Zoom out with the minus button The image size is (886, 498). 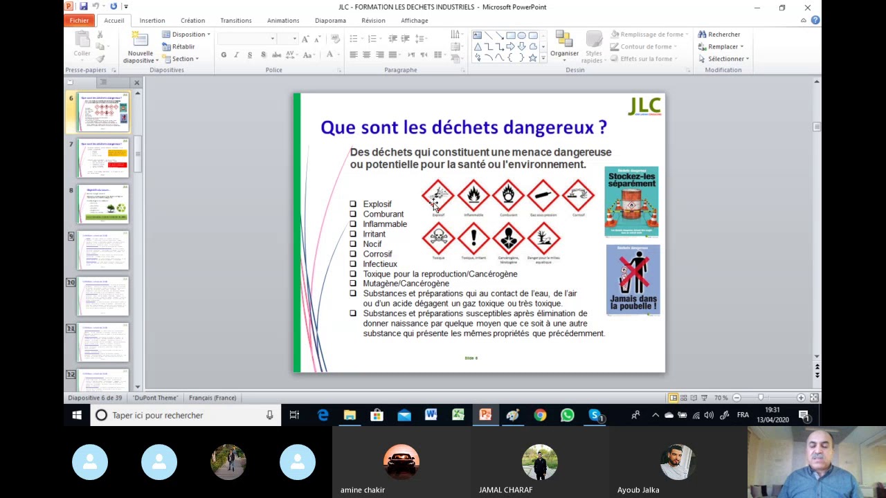click(x=736, y=398)
